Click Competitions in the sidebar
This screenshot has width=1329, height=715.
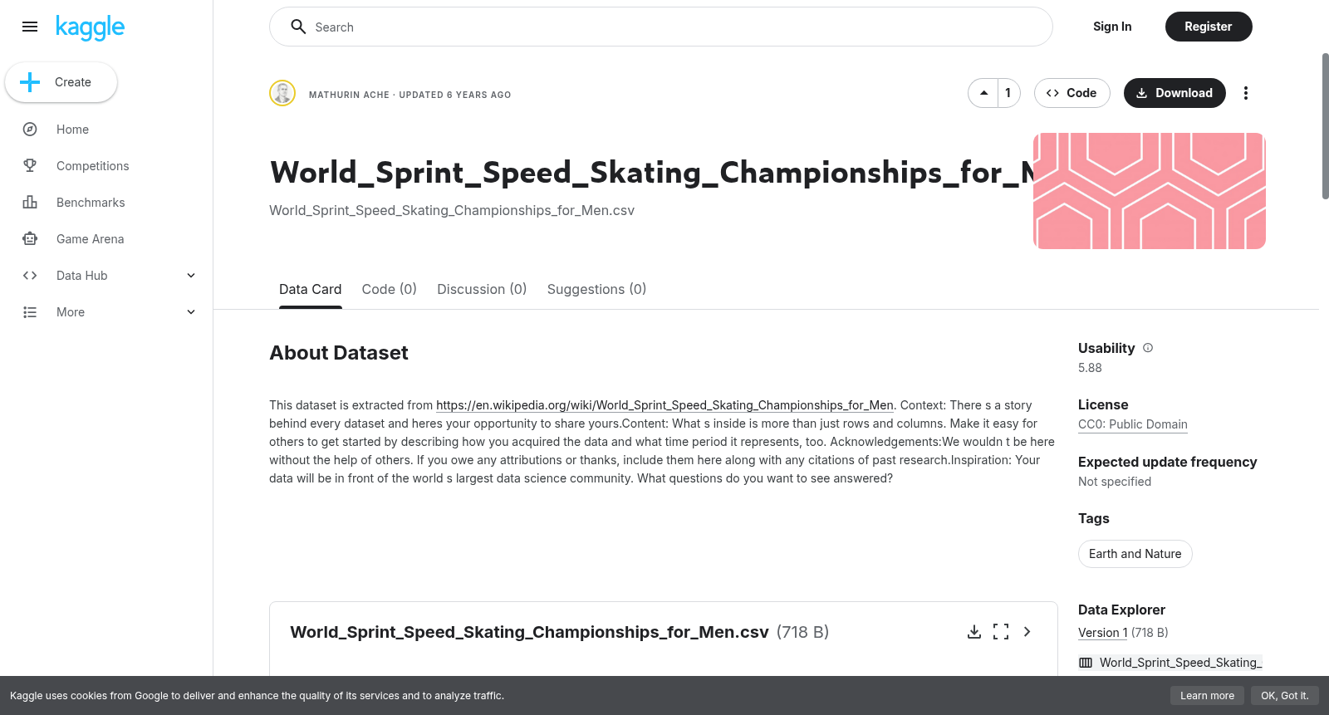tap(93, 166)
